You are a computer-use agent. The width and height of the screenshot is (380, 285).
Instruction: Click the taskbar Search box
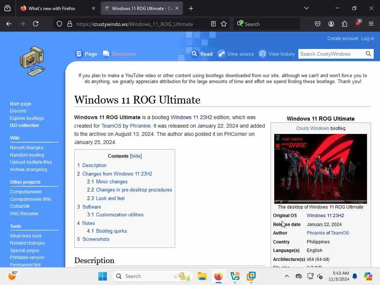(x=152, y=276)
